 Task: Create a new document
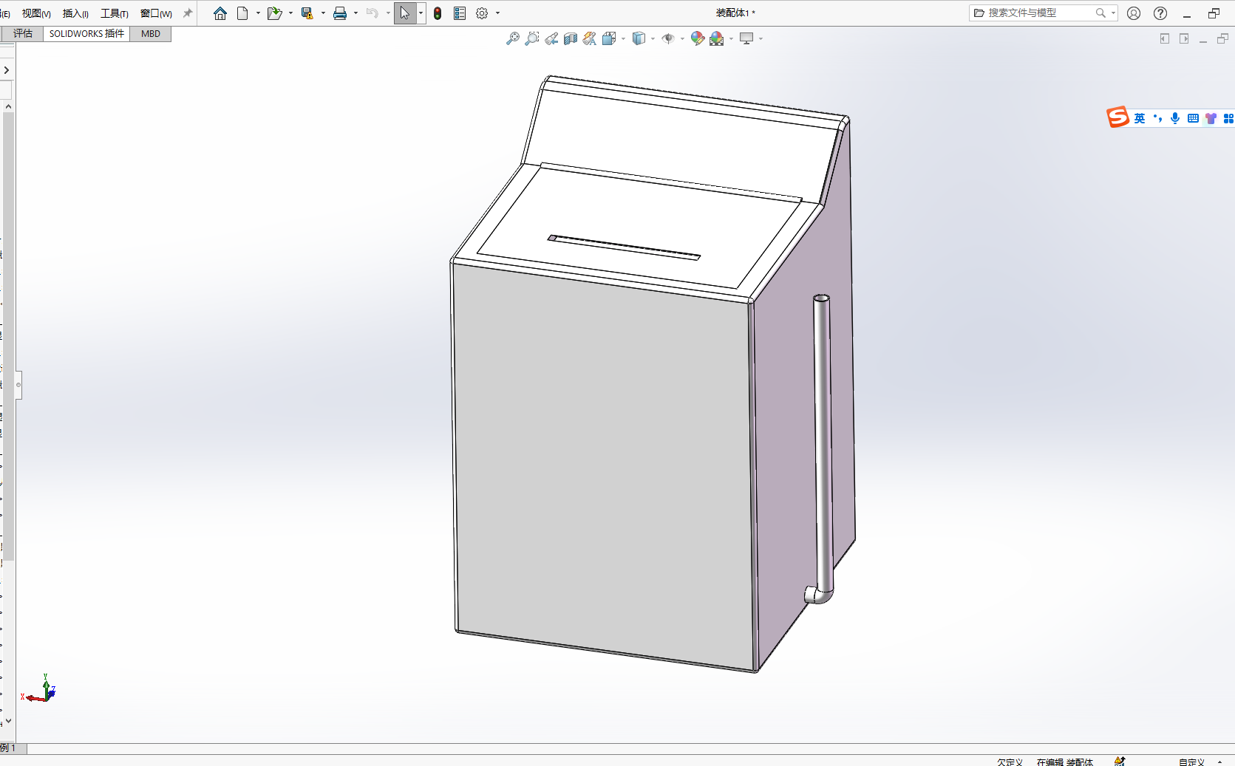[x=242, y=13]
